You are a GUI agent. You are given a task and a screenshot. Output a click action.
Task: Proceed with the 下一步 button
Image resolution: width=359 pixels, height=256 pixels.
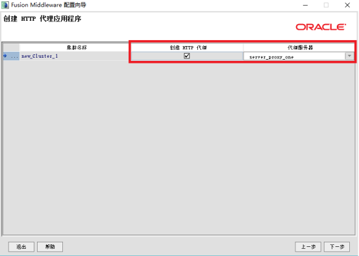tap(337, 247)
